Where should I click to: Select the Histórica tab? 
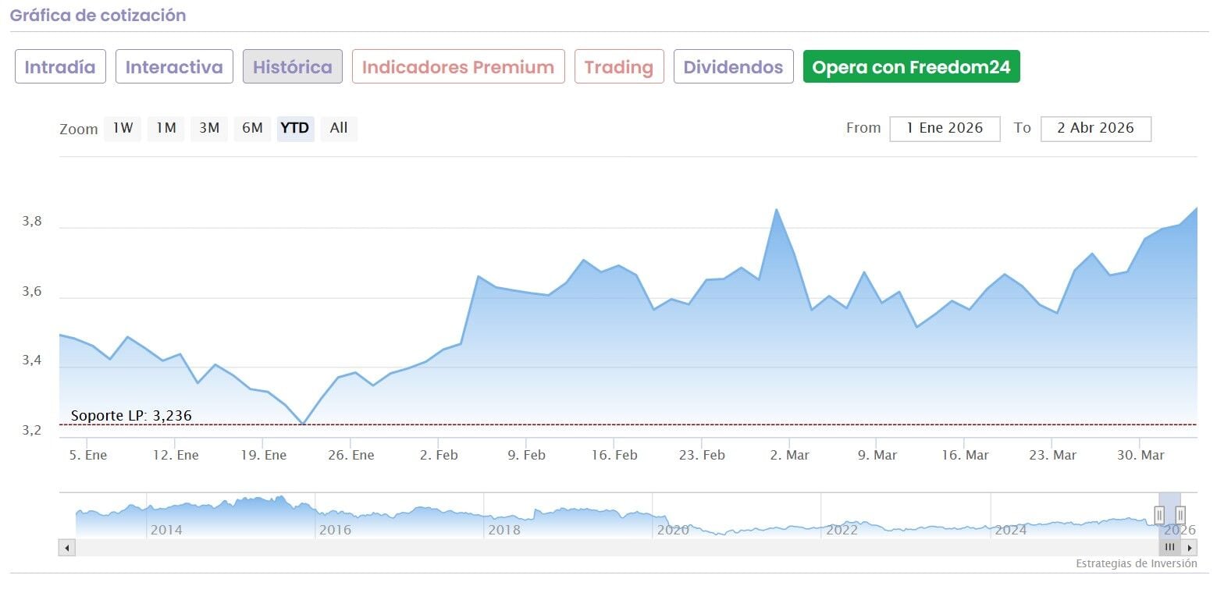[293, 67]
